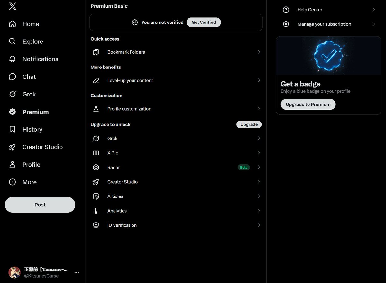The image size is (386, 283).
Task: Click the Get Verified button
Action: [204, 22]
